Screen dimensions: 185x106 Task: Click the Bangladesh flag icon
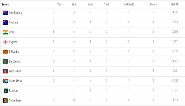(x=5, y=61)
